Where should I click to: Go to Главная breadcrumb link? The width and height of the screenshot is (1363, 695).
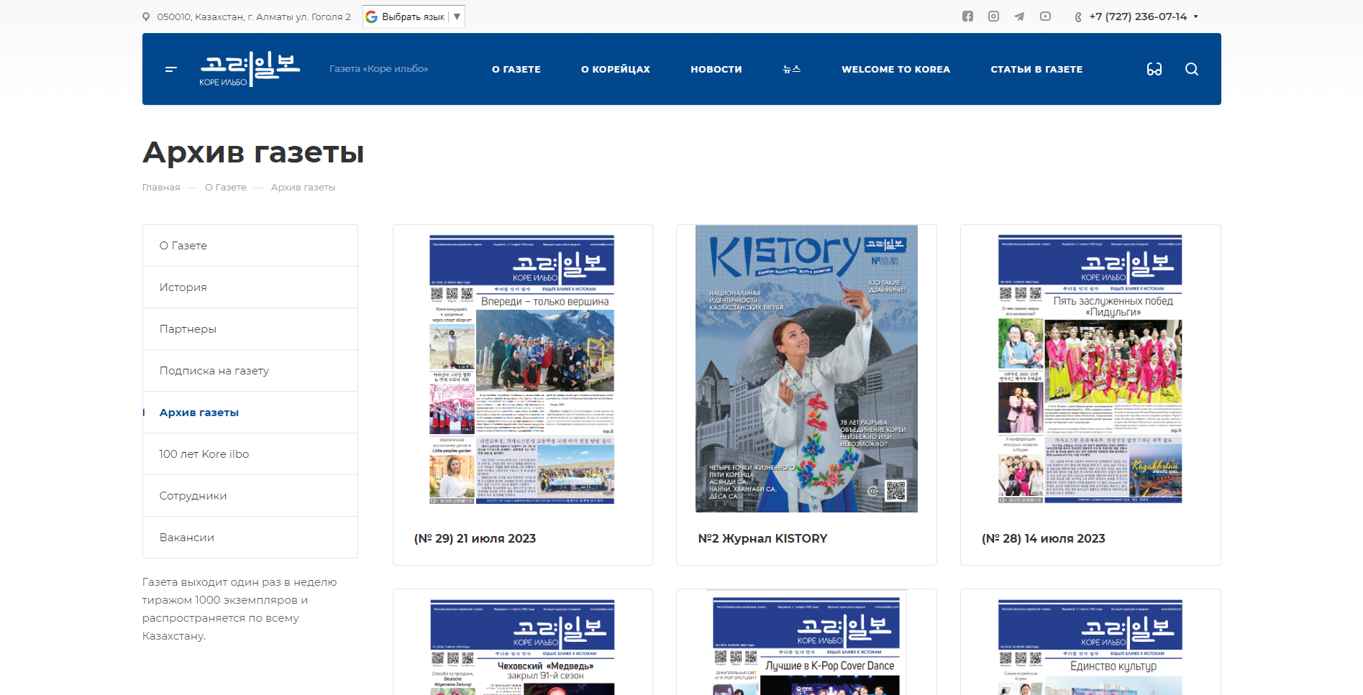click(161, 188)
